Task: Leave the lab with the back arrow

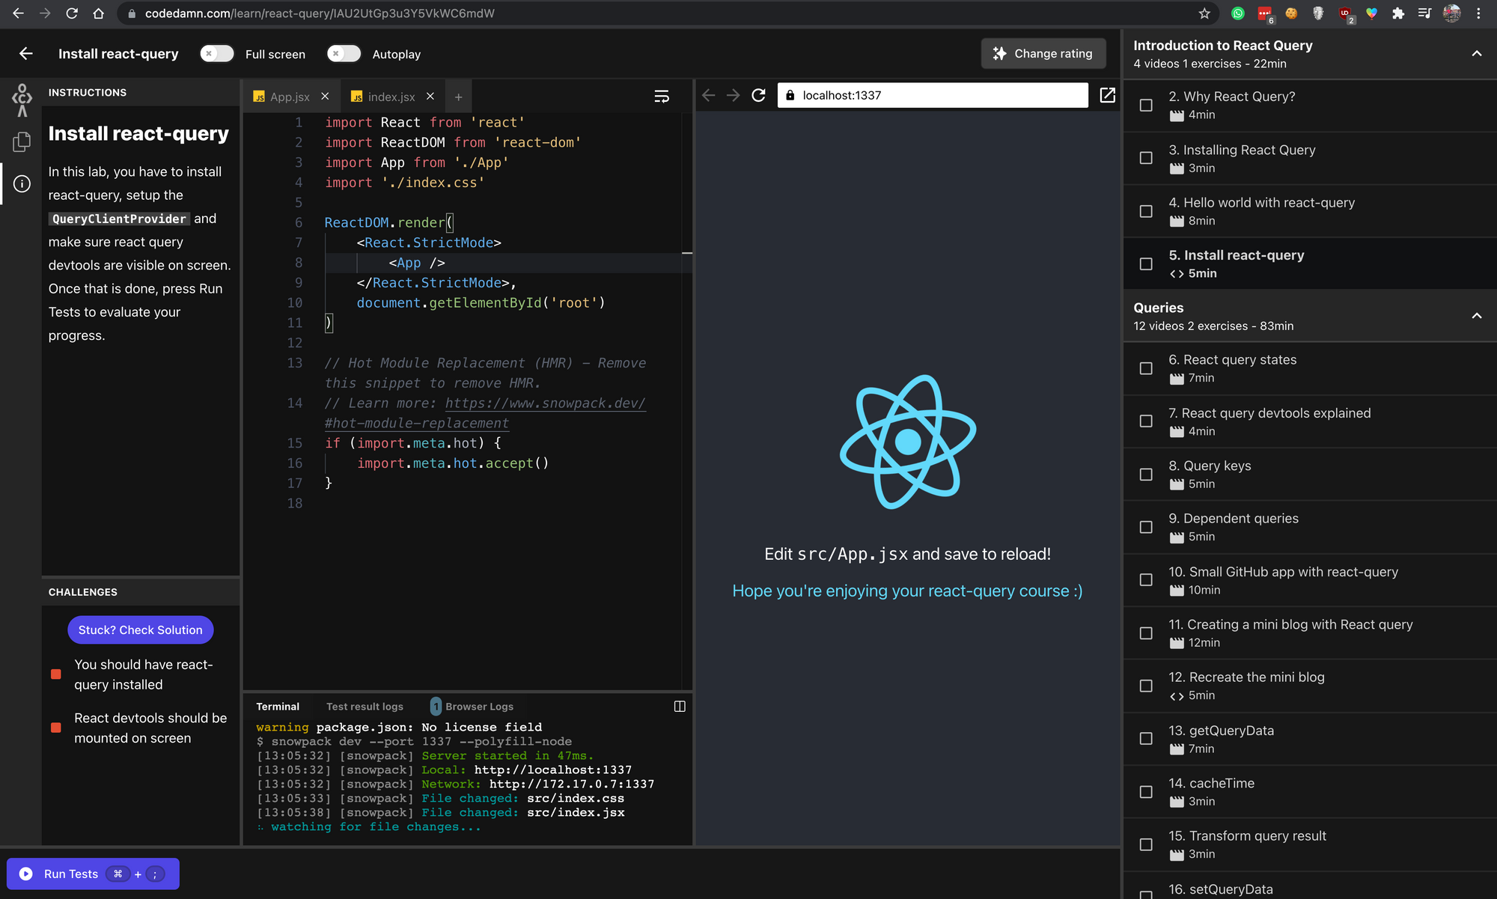Action: pyautogui.click(x=26, y=54)
